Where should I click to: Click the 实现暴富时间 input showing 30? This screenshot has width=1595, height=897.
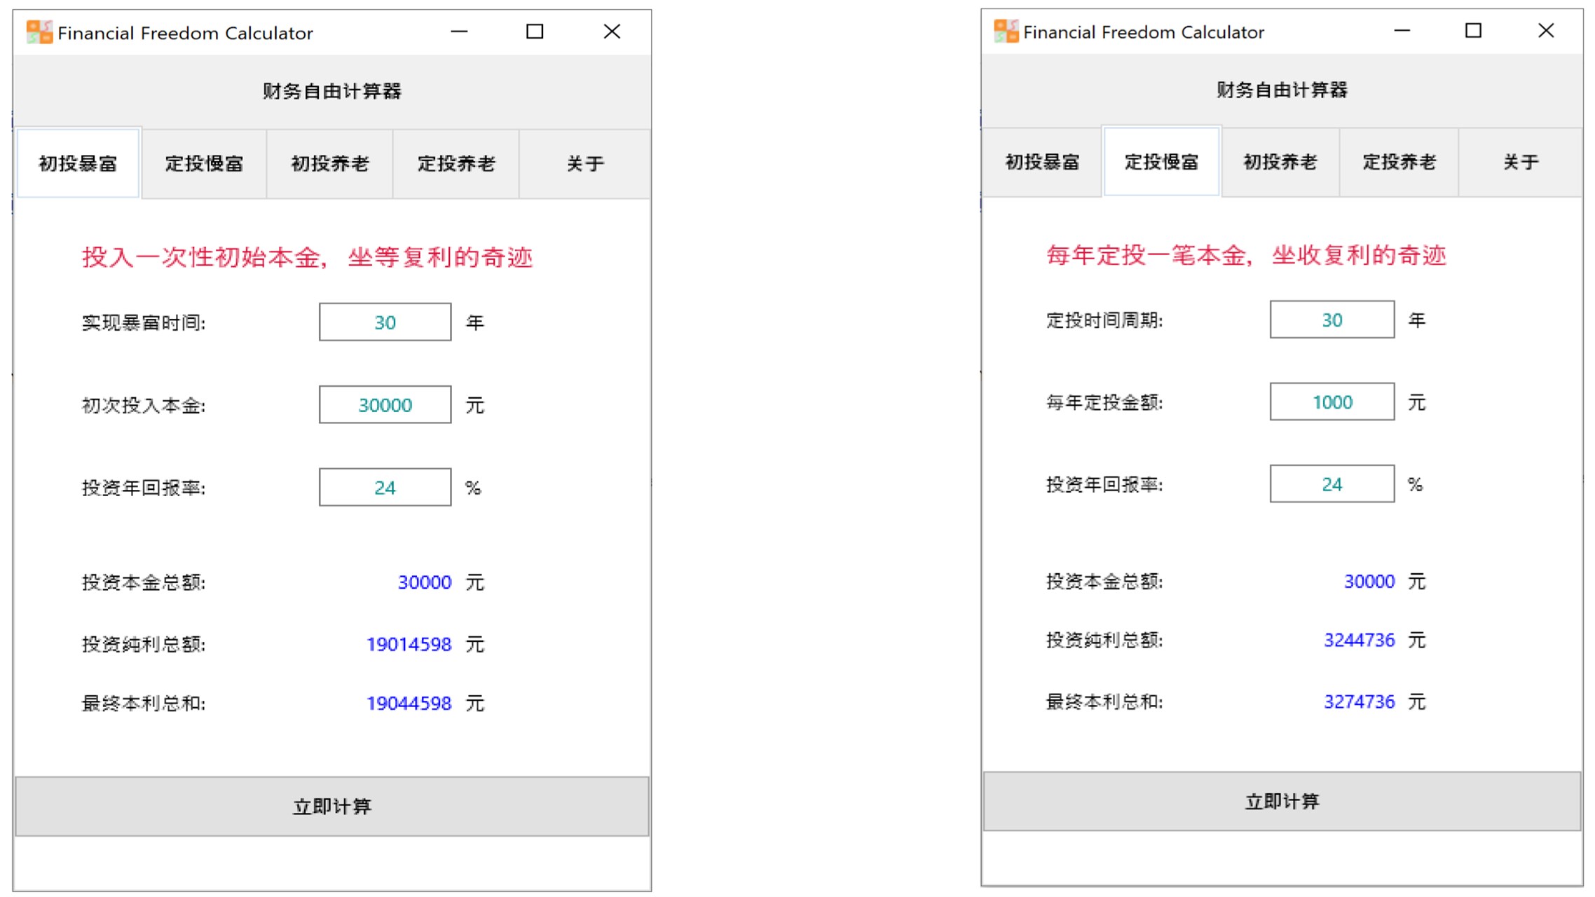pyautogui.click(x=384, y=322)
